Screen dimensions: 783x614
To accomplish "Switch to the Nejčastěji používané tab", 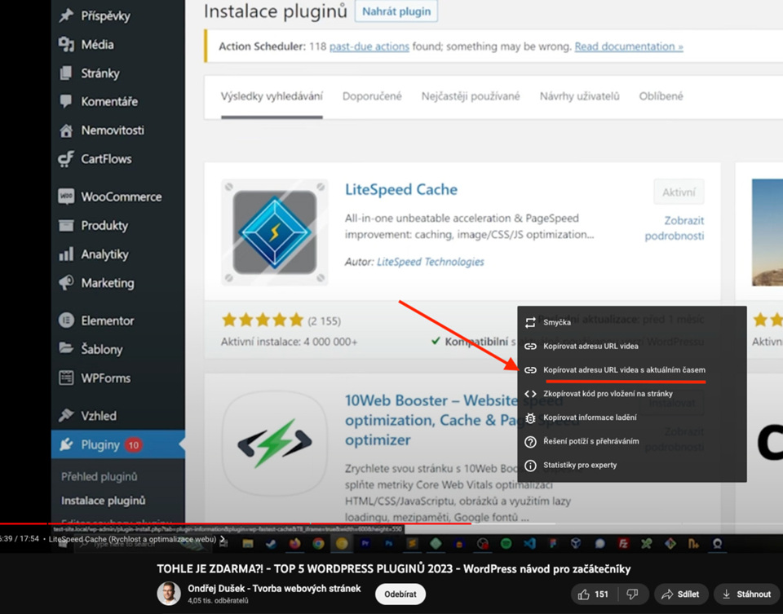I will (x=471, y=96).
